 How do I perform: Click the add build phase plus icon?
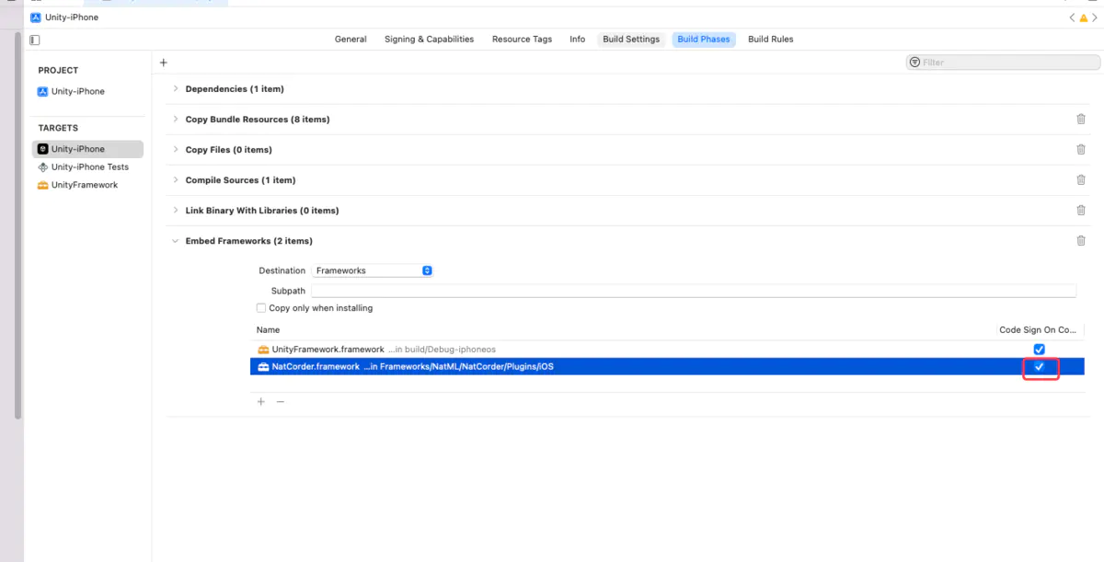pos(164,63)
